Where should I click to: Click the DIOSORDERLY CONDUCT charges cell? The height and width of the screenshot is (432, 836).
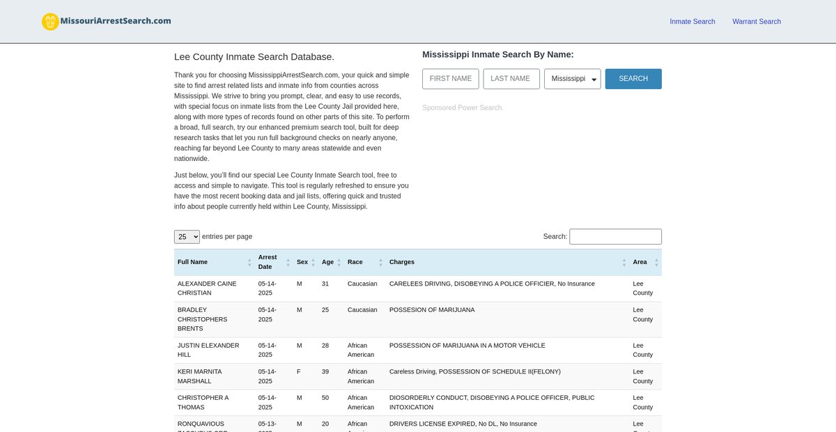pos(508,402)
